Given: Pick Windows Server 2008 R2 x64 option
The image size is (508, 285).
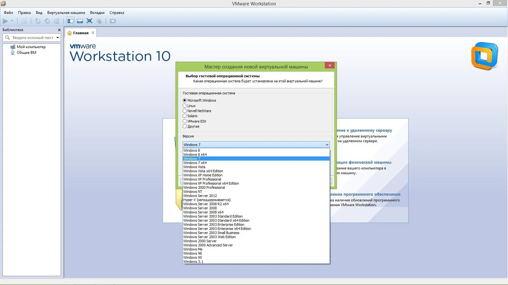Looking at the screenshot, I should point(256,204).
